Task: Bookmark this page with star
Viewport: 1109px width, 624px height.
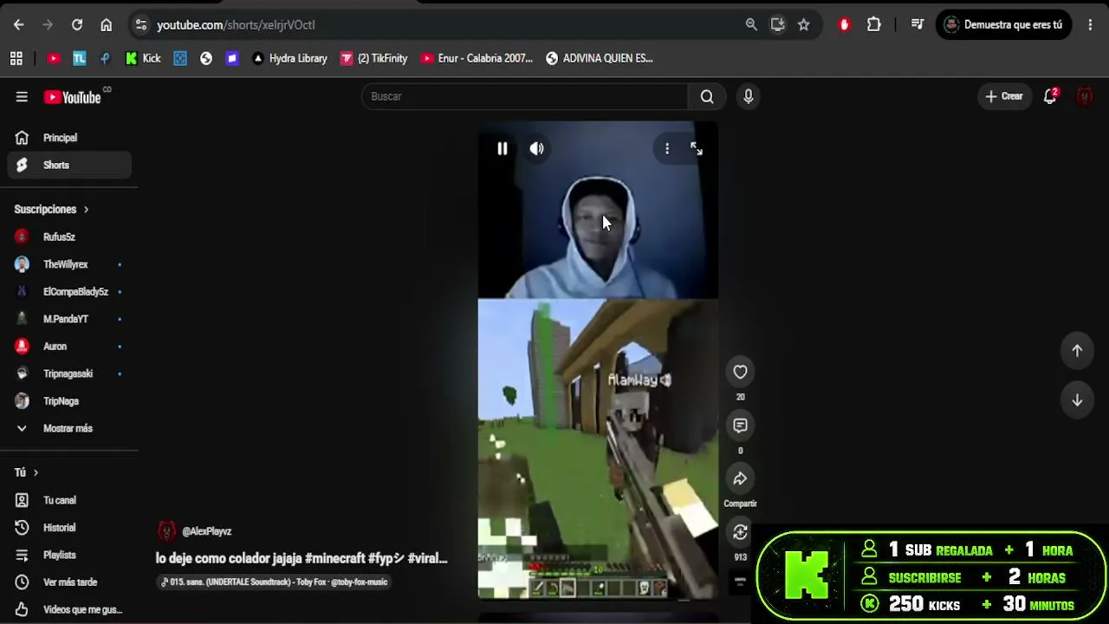Action: (804, 25)
